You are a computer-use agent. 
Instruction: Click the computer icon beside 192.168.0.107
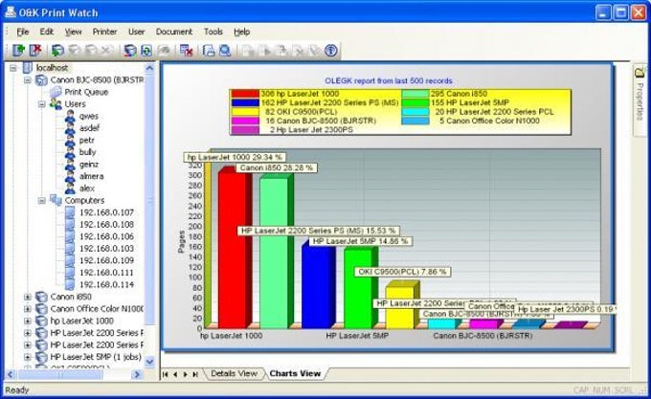[x=70, y=212]
